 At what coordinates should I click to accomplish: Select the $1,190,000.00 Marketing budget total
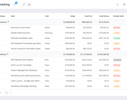pos(69,54)
